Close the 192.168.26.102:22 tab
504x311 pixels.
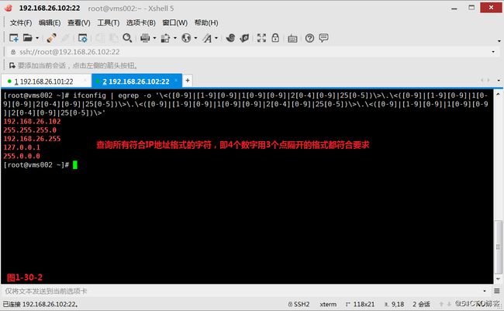coord(176,80)
